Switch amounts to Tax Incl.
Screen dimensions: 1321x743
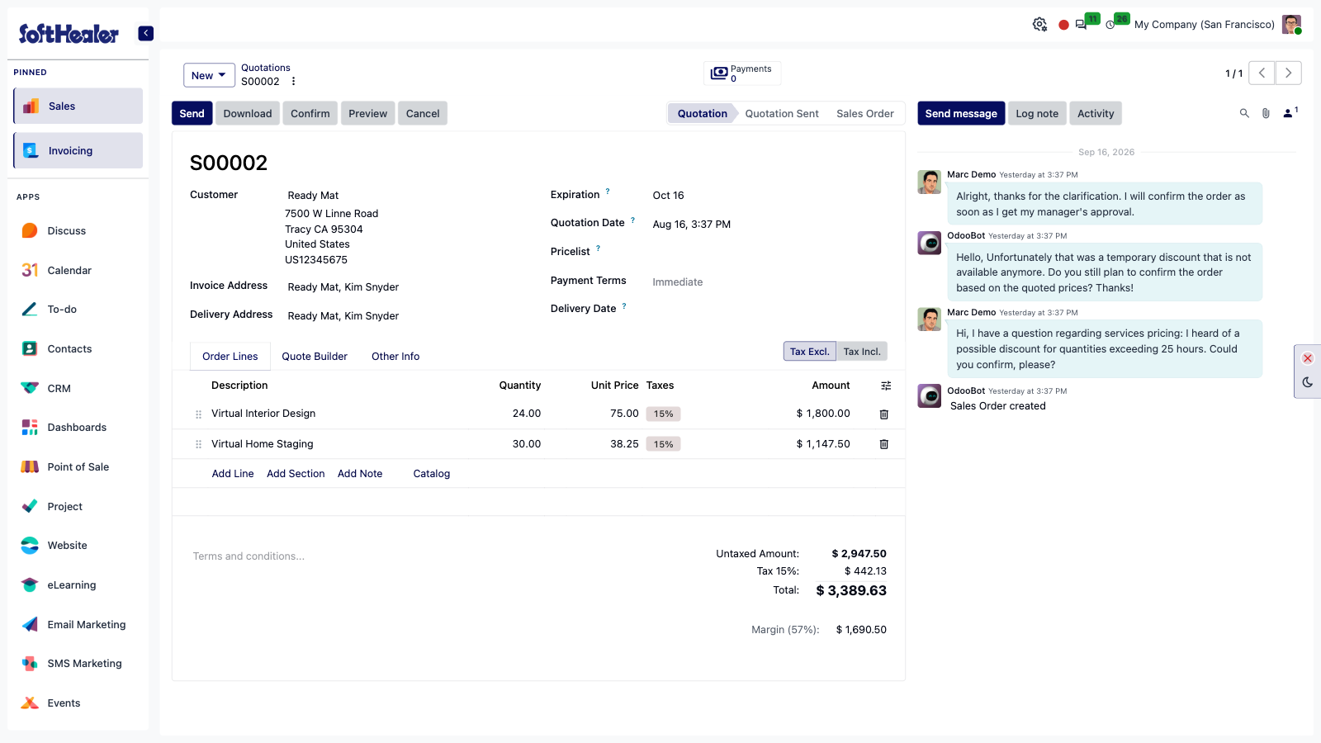862,352
